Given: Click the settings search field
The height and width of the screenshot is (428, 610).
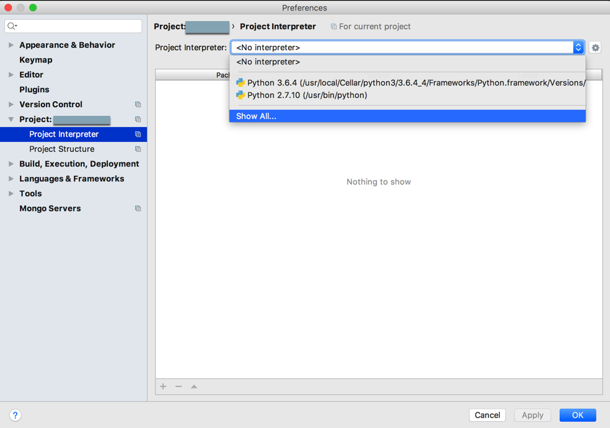Looking at the screenshot, I should [x=74, y=26].
